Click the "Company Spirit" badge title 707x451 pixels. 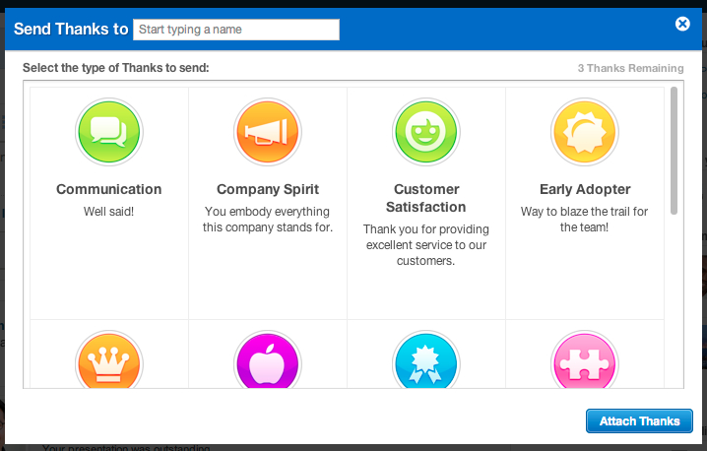268,189
